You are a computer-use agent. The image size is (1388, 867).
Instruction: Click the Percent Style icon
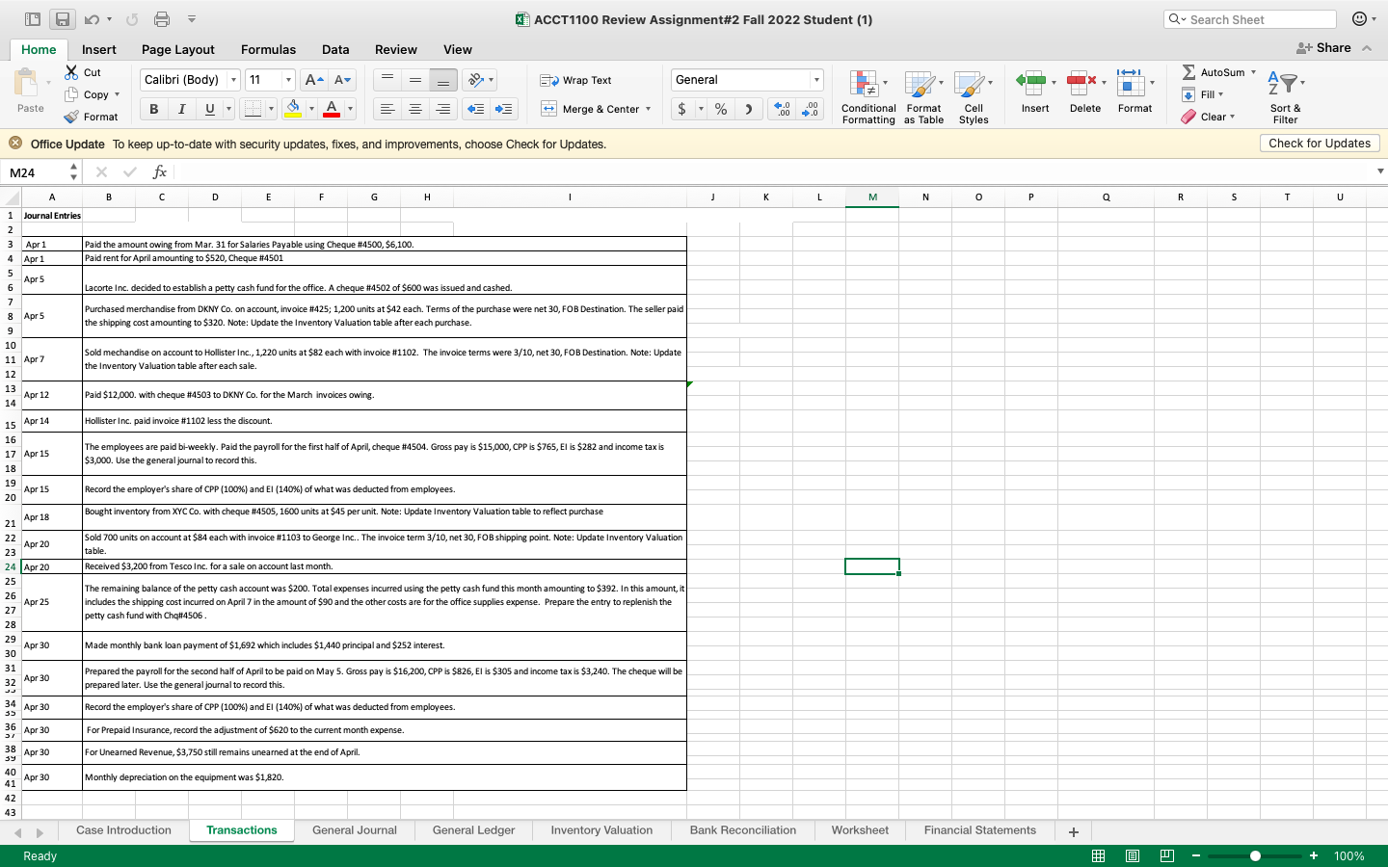coord(719,109)
